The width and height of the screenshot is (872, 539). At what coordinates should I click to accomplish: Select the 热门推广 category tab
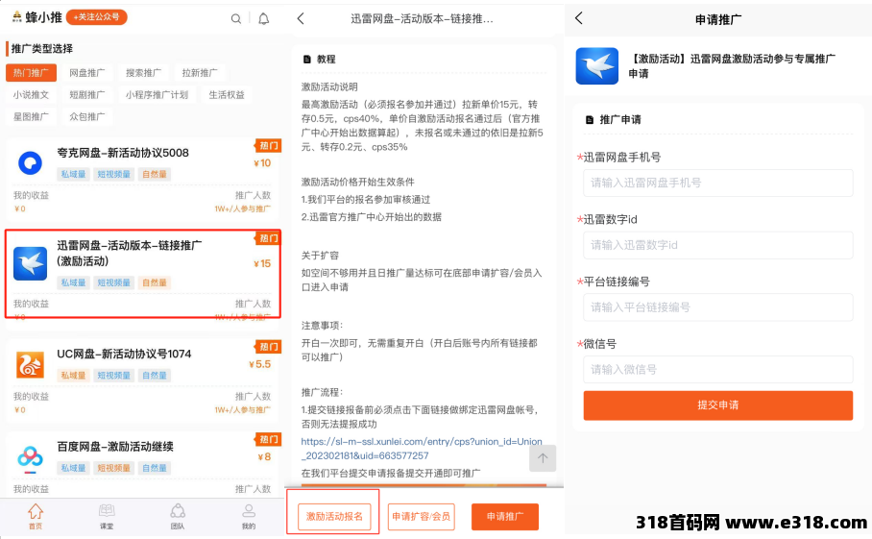click(x=31, y=73)
